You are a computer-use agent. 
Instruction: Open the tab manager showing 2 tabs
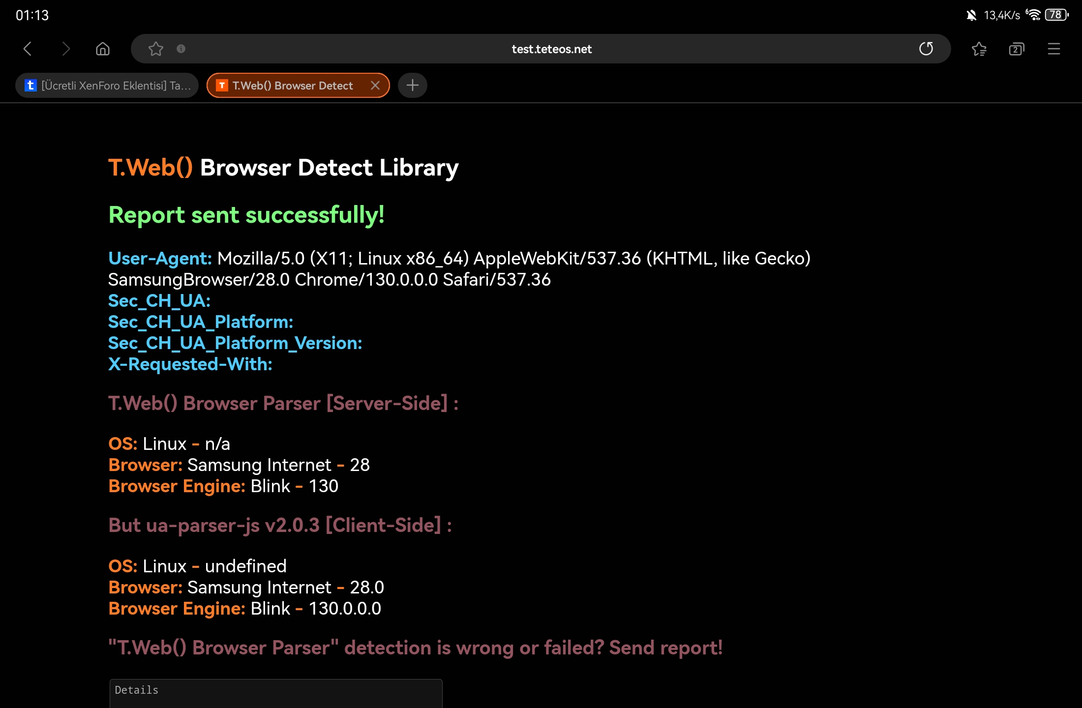click(1016, 49)
